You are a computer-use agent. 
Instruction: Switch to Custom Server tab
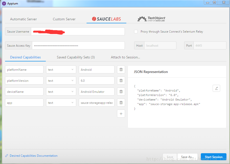tap(64, 19)
